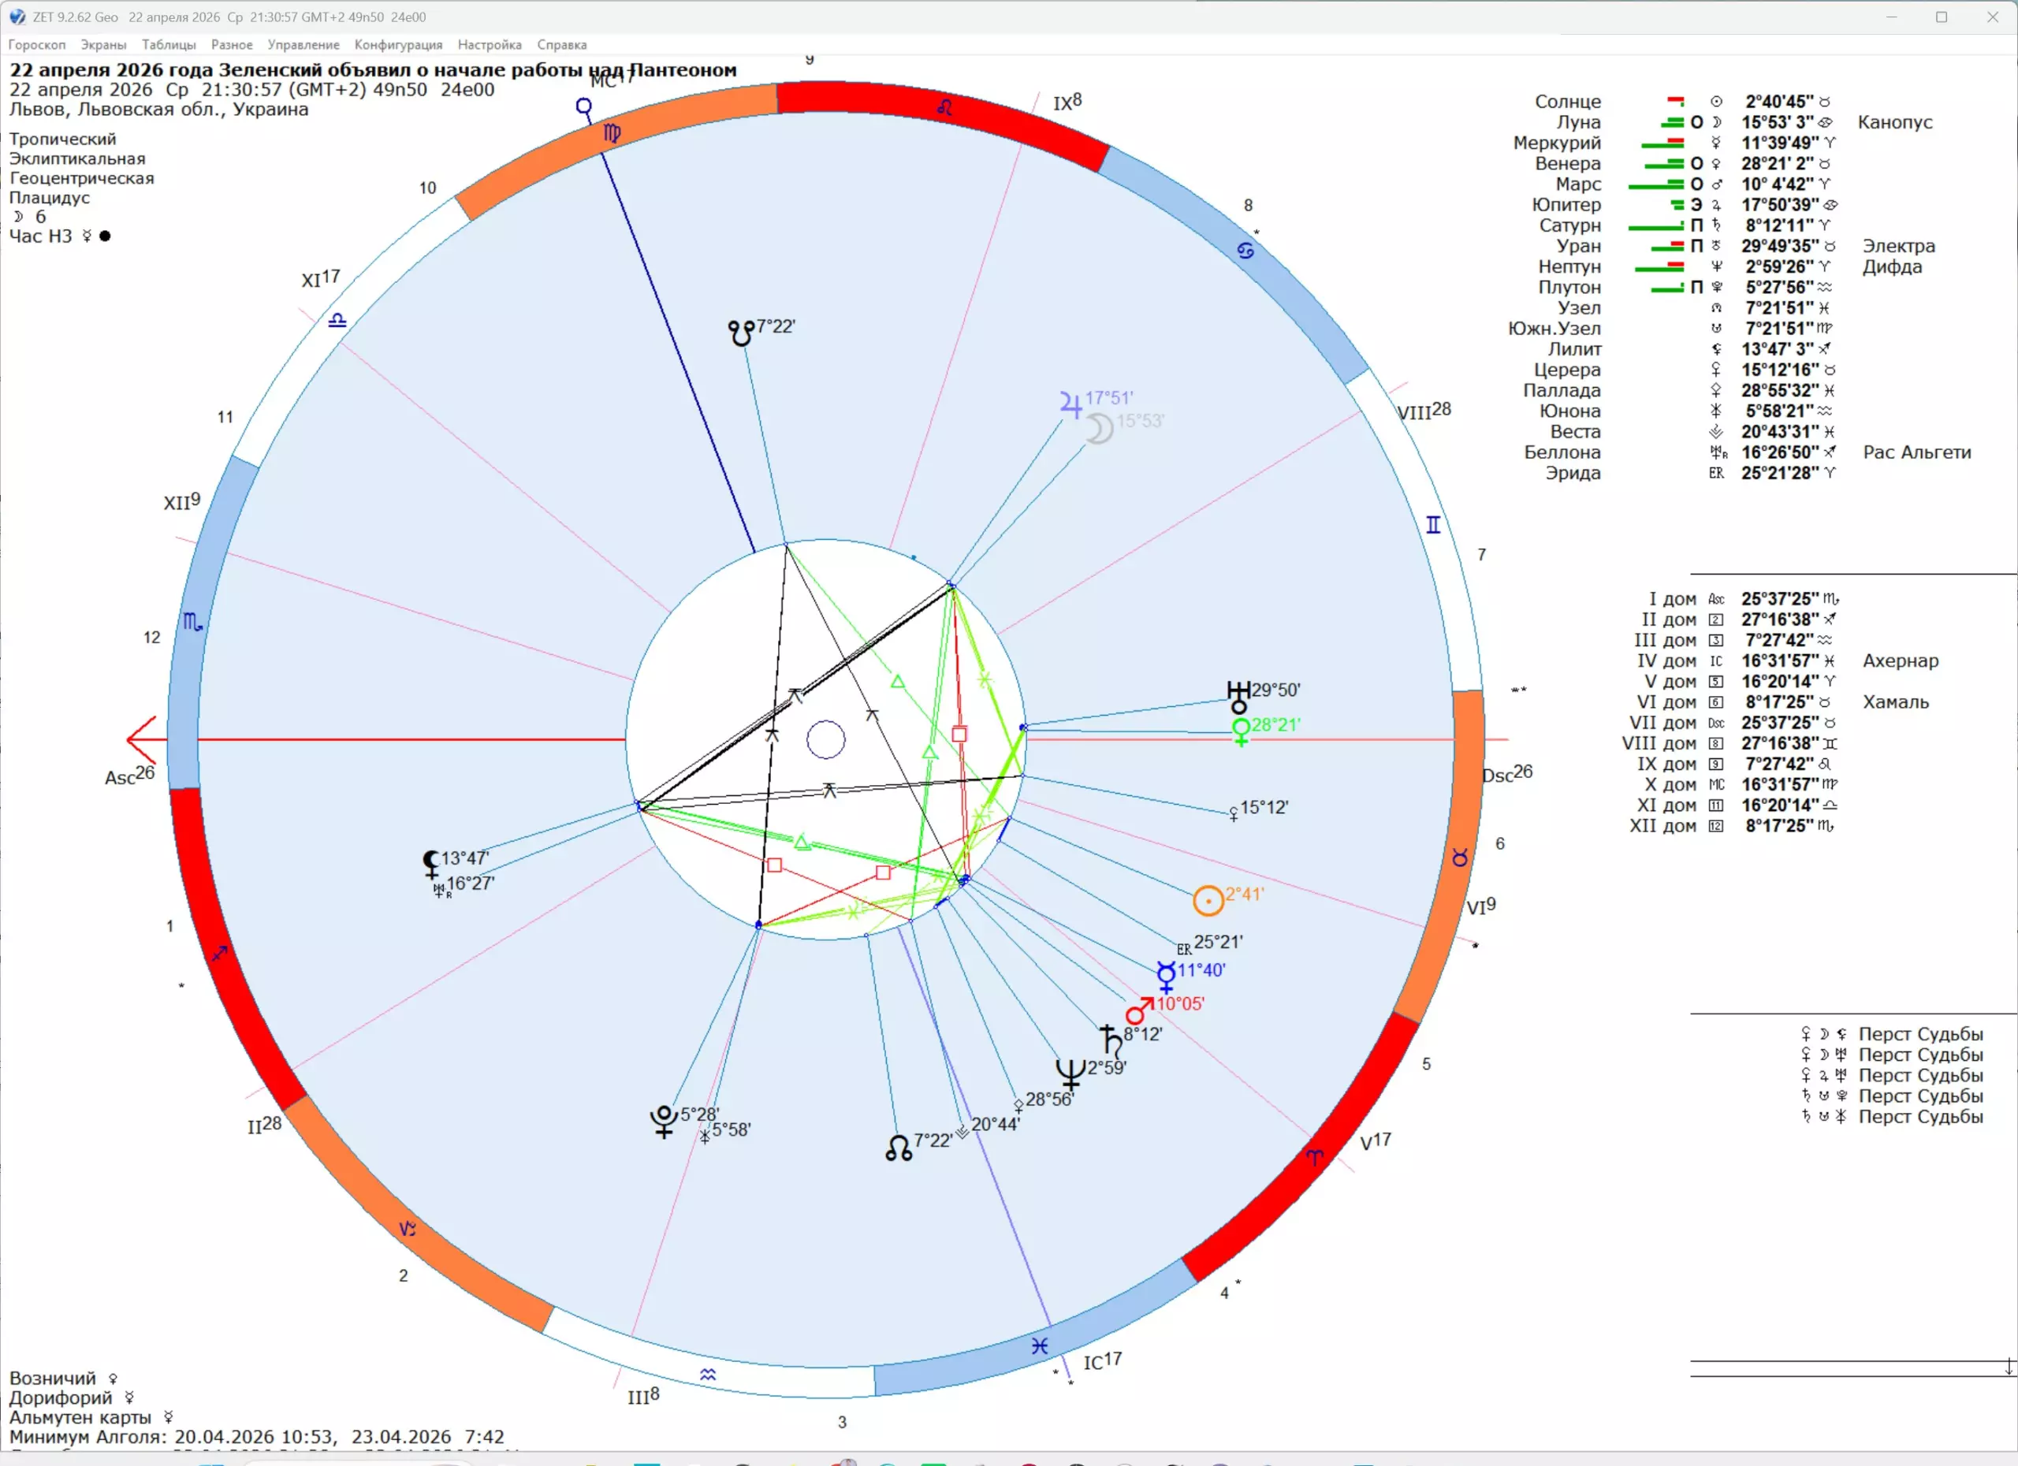
Task: Click the red Mars glyph at 10°05'
Action: [x=1139, y=1011]
